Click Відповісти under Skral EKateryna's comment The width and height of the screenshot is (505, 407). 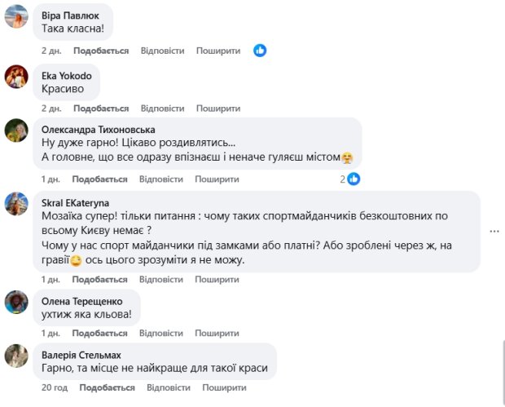click(161, 280)
